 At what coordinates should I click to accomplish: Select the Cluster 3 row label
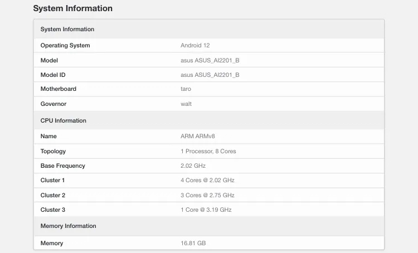53,210
